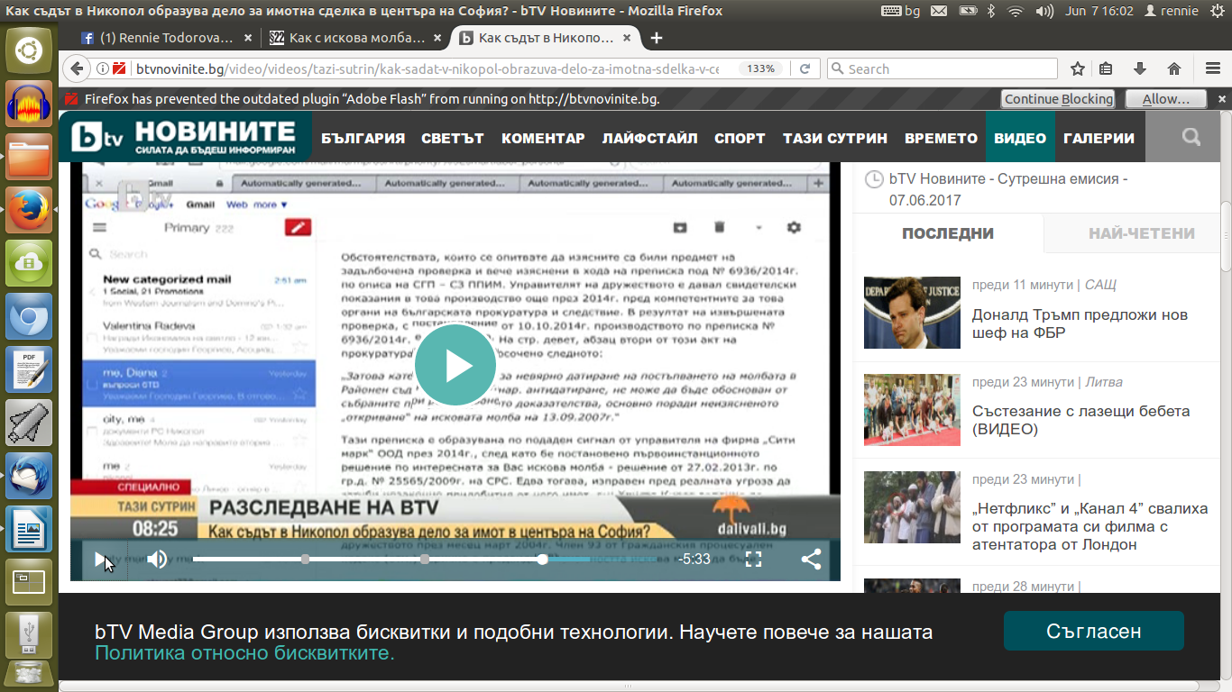
Task: Open the СПОРТ menu section
Action: pos(740,138)
